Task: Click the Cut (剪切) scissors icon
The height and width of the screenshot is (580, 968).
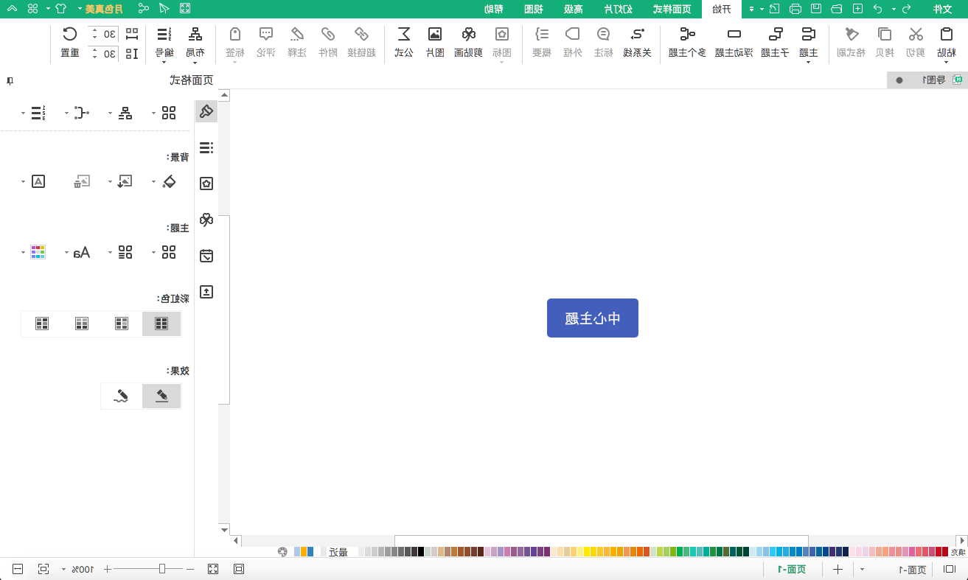Action: coord(916,35)
